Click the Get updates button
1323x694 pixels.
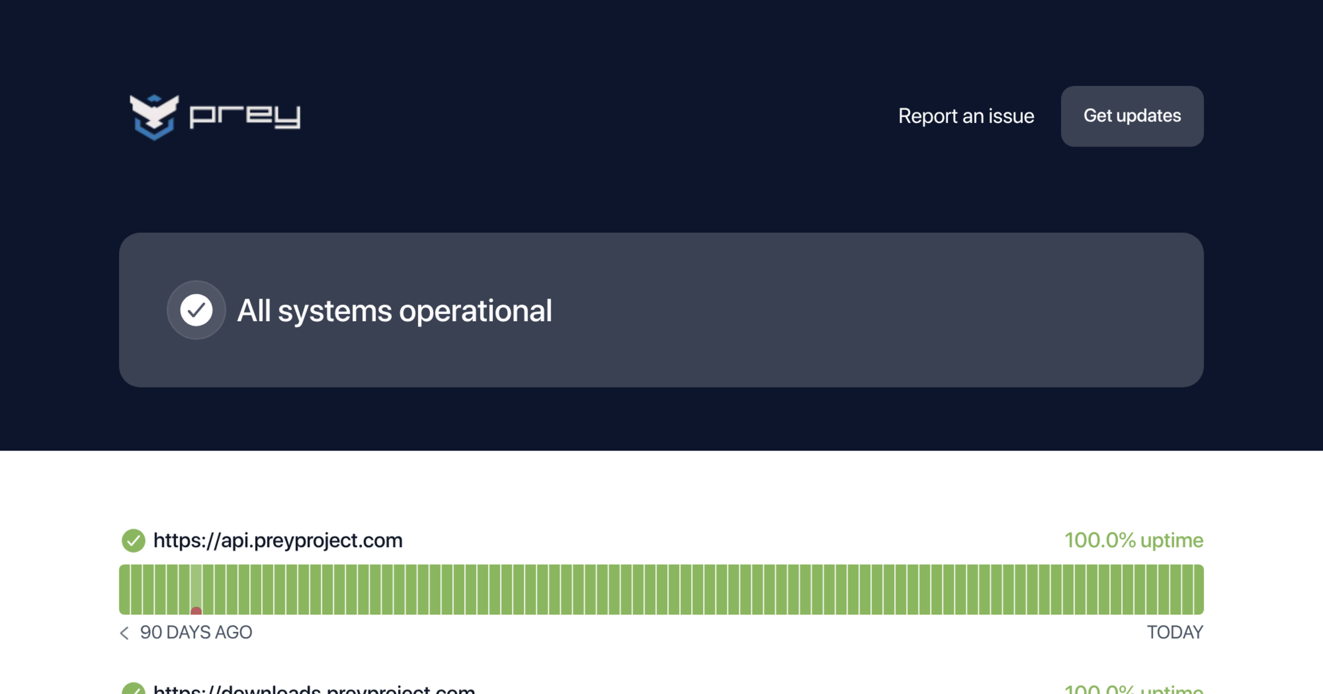click(x=1132, y=116)
